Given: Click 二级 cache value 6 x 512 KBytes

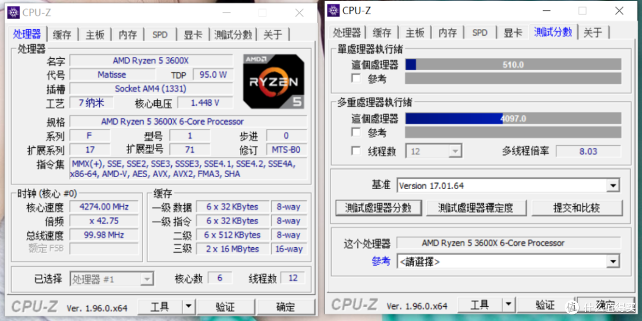Looking at the screenshot, I should point(232,235).
